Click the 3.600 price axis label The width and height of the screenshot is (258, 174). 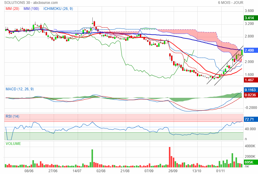[x=249, y=11]
